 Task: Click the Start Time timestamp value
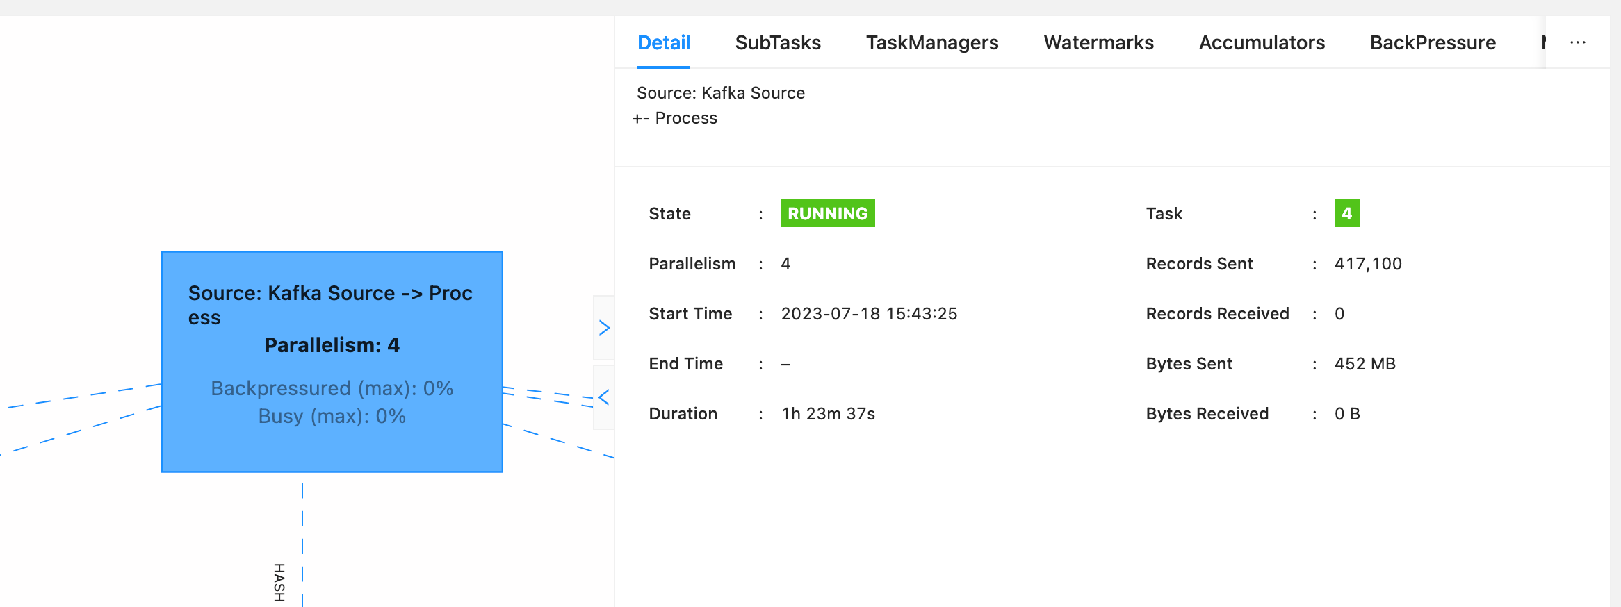pos(869,314)
